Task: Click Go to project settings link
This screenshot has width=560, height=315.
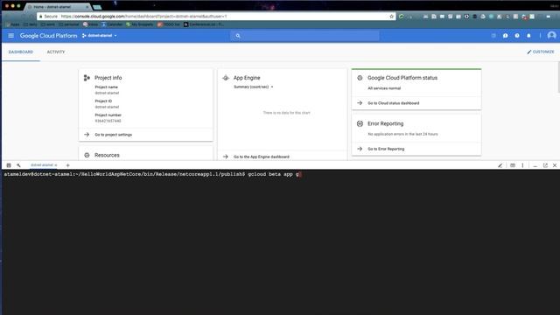Action: 113,135
